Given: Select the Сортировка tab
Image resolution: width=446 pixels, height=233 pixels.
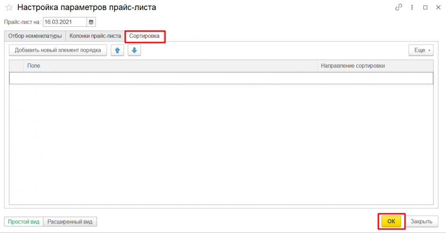Looking at the screenshot, I should tap(144, 36).
